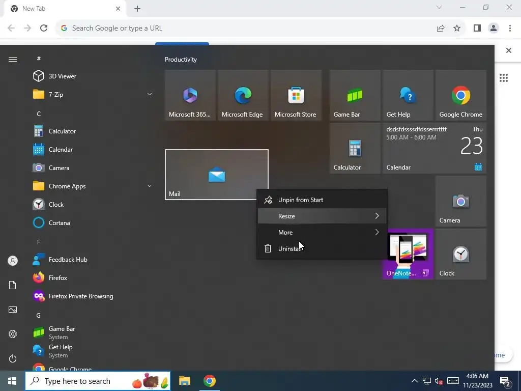Click the touch keyboard tray icon
This screenshot has width=521, height=391.
(x=453, y=381)
